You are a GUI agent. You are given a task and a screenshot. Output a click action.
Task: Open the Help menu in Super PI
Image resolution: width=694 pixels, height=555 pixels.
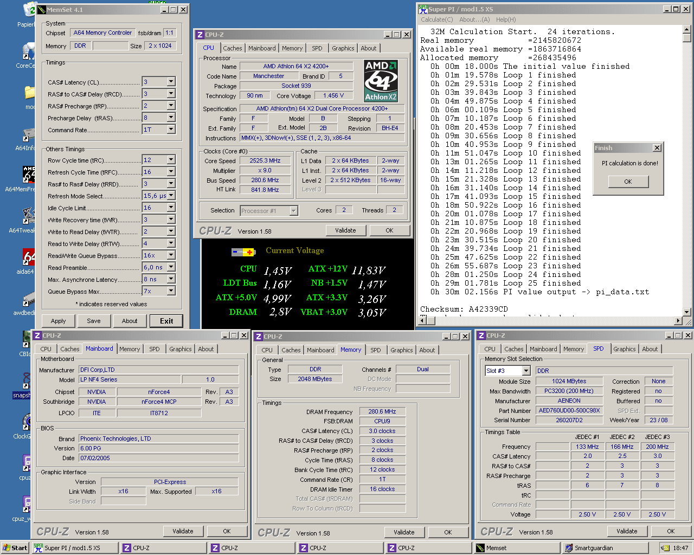click(506, 20)
